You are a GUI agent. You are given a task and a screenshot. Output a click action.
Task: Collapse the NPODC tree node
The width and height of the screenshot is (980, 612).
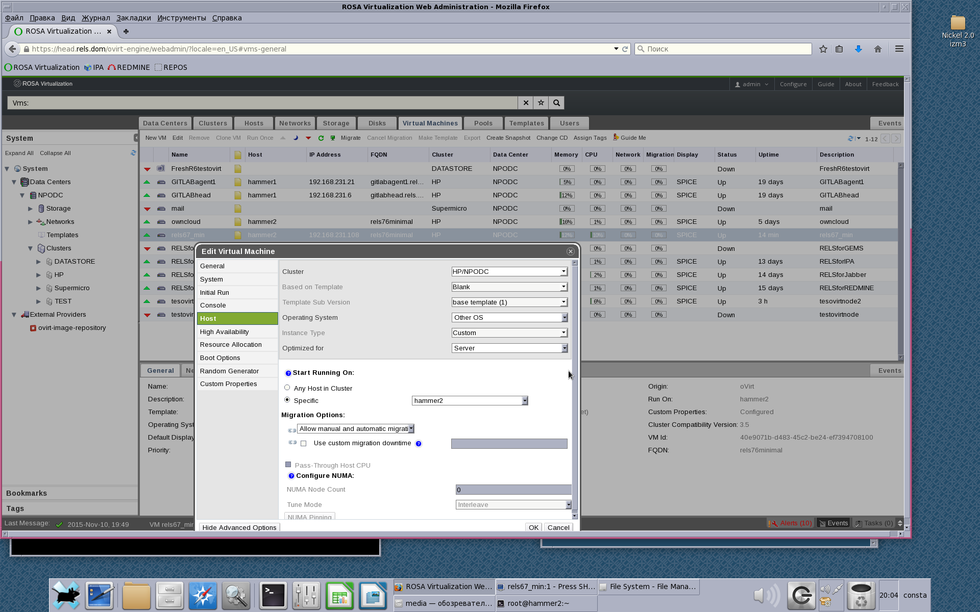pos(22,195)
